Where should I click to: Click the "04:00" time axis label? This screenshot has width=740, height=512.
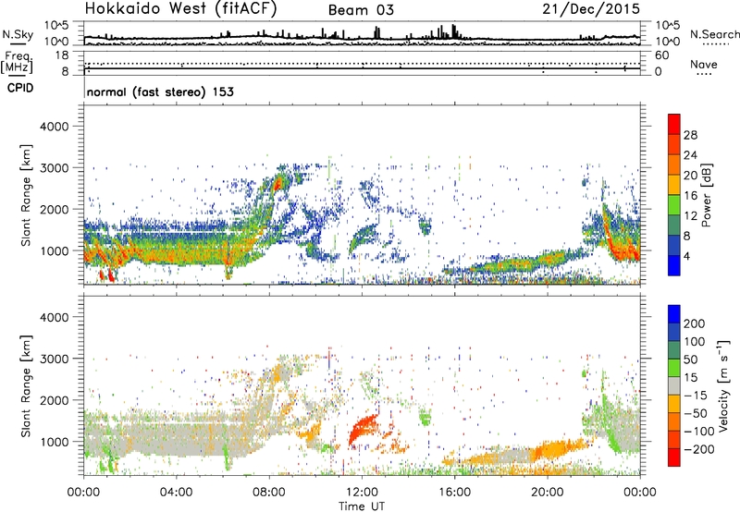176,493
